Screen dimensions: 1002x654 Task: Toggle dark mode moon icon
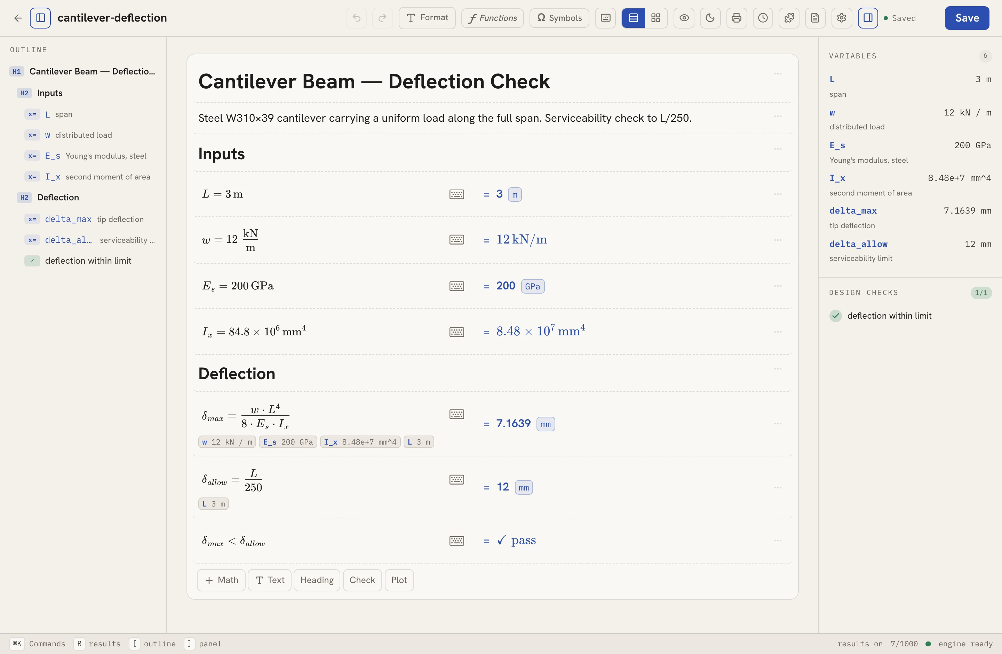click(710, 18)
